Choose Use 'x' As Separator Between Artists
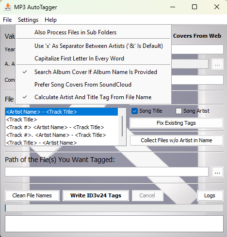The width and height of the screenshot is (227, 237). tap(94, 46)
